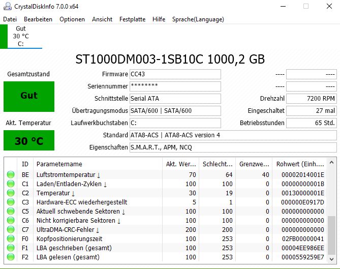Select the LBA geschrieben (gesamt) parameter name
This screenshot has width=340, height=269.
[x=74, y=248]
